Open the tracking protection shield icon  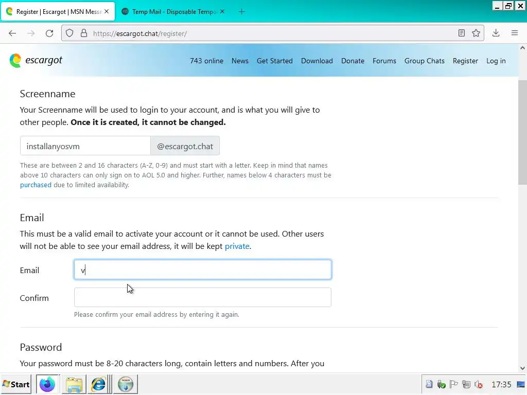[69, 33]
